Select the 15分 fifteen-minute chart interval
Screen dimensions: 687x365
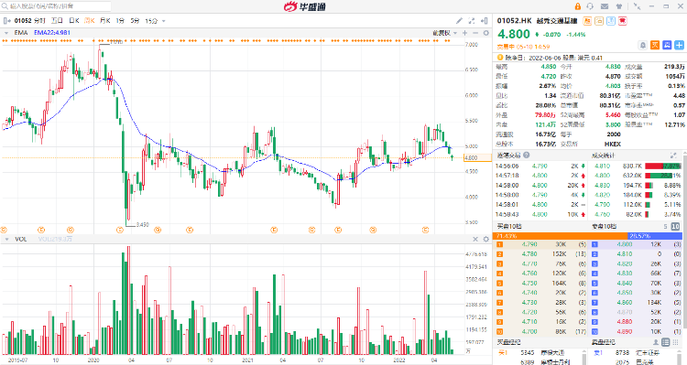(151, 20)
